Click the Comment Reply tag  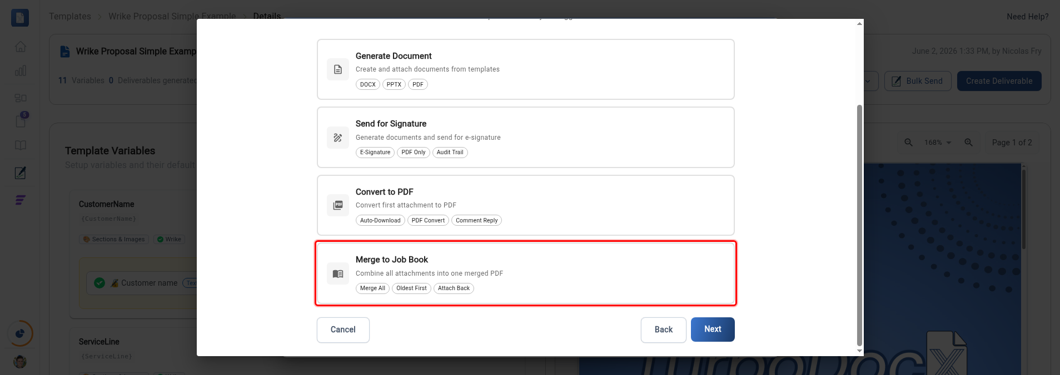coord(476,220)
